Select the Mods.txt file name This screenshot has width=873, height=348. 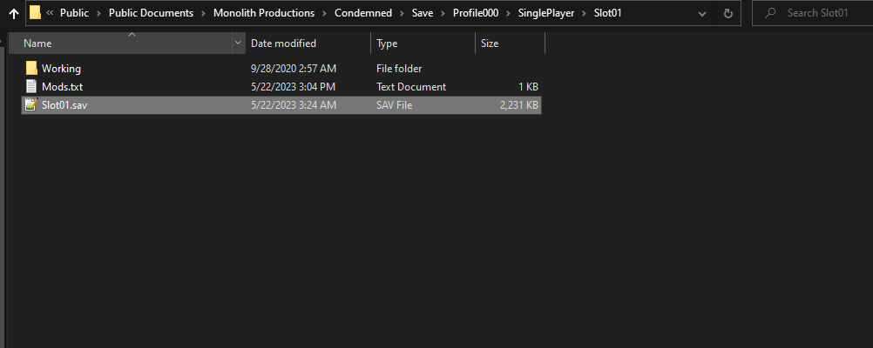coord(62,87)
